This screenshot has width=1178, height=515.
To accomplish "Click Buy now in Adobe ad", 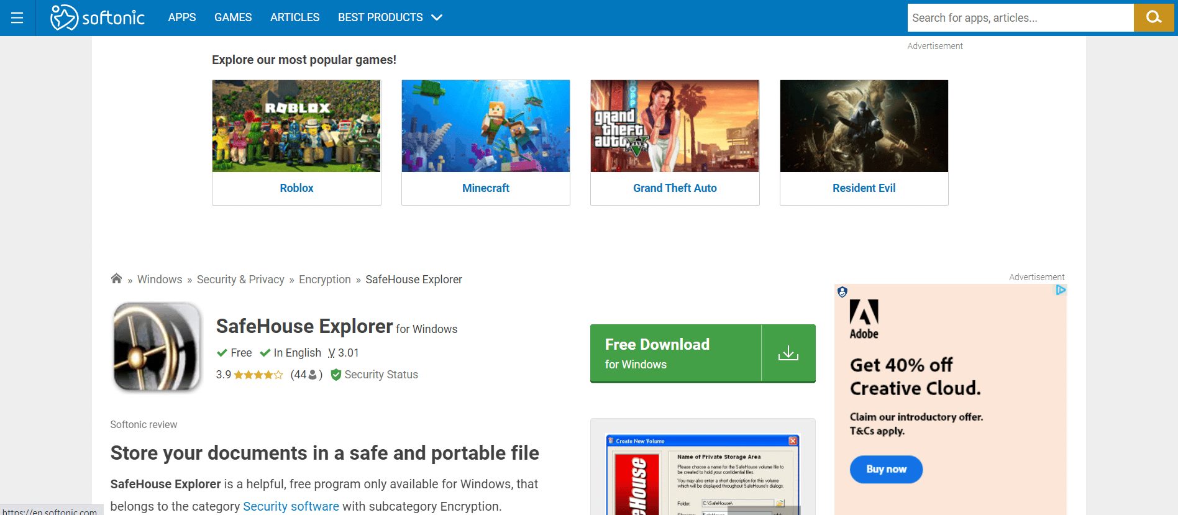I will pyautogui.click(x=886, y=469).
